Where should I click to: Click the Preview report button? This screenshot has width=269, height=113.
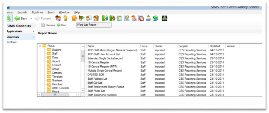click(48, 25)
